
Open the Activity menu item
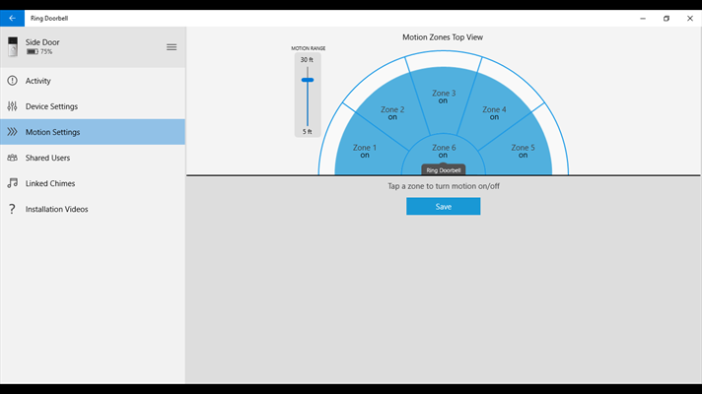tap(93, 81)
